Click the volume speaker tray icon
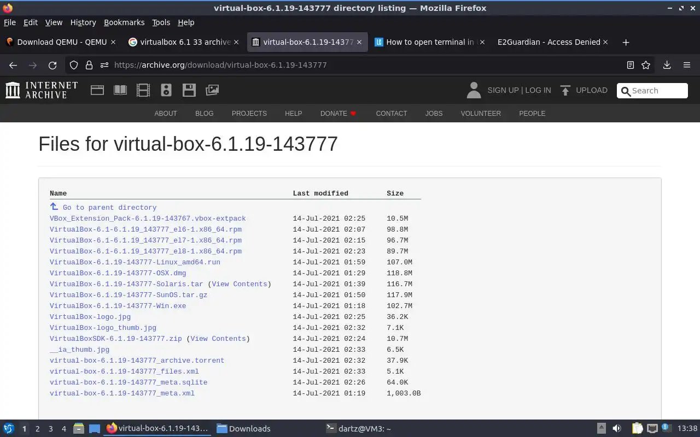 coord(617,429)
